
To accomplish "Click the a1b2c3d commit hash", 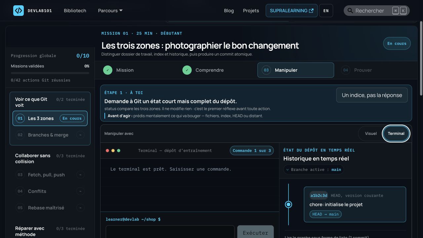I will tap(319, 195).
